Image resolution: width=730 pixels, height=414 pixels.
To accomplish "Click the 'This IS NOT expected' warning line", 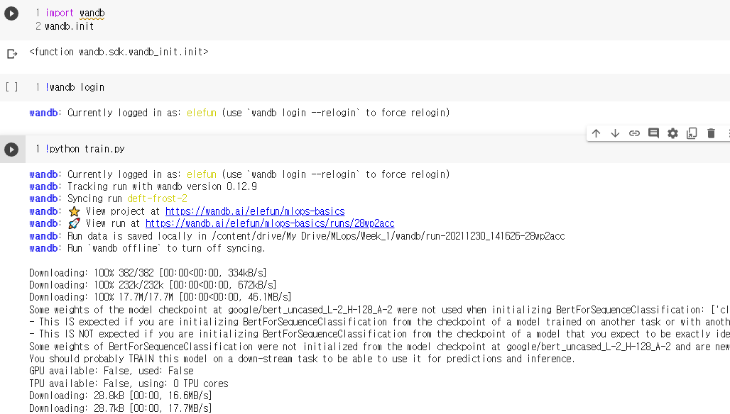I will point(379,334).
